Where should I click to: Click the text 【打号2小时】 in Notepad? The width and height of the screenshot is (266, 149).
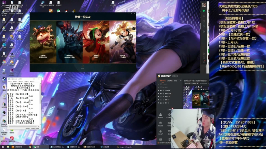click(22, 98)
